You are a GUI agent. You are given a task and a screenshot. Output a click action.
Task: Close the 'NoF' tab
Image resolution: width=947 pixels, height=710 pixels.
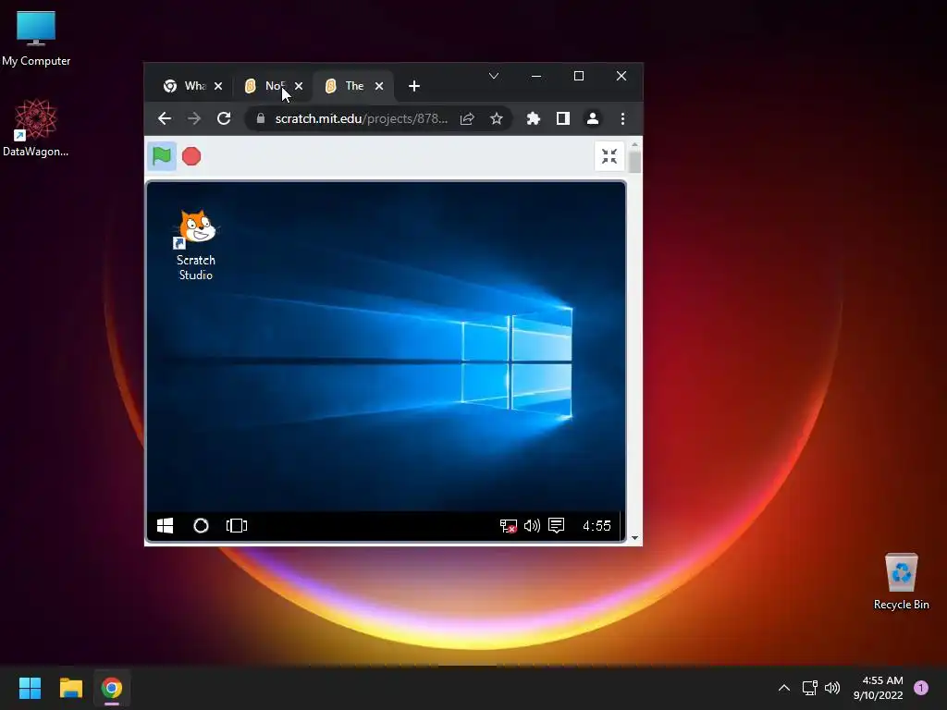(x=299, y=86)
